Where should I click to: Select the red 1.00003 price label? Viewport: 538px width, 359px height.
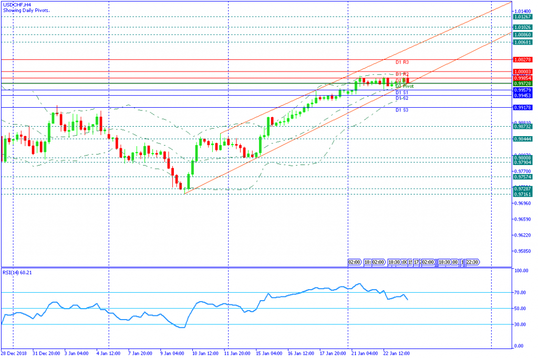point(523,71)
